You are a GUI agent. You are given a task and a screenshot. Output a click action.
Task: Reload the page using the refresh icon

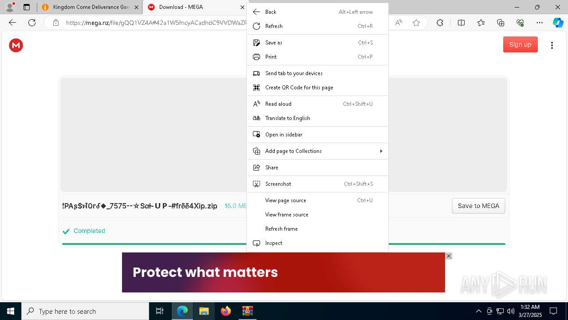32,23
